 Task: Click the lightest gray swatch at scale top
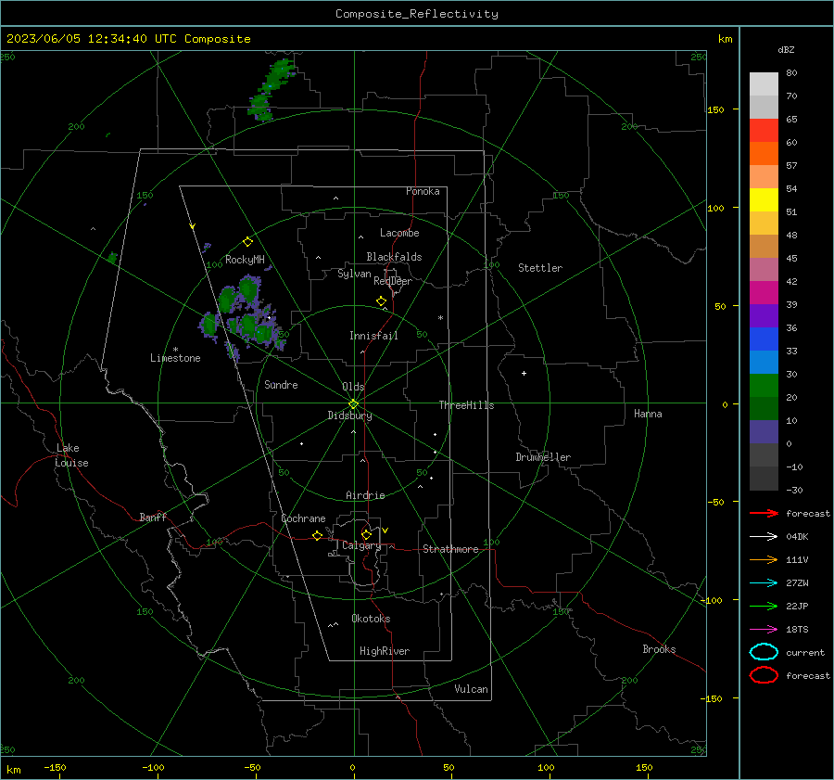(764, 83)
